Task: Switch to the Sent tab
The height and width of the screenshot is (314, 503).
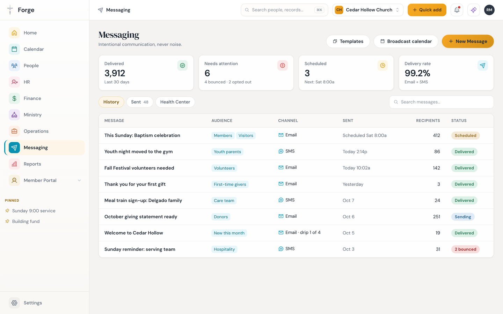Action: pyautogui.click(x=140, y=102)
